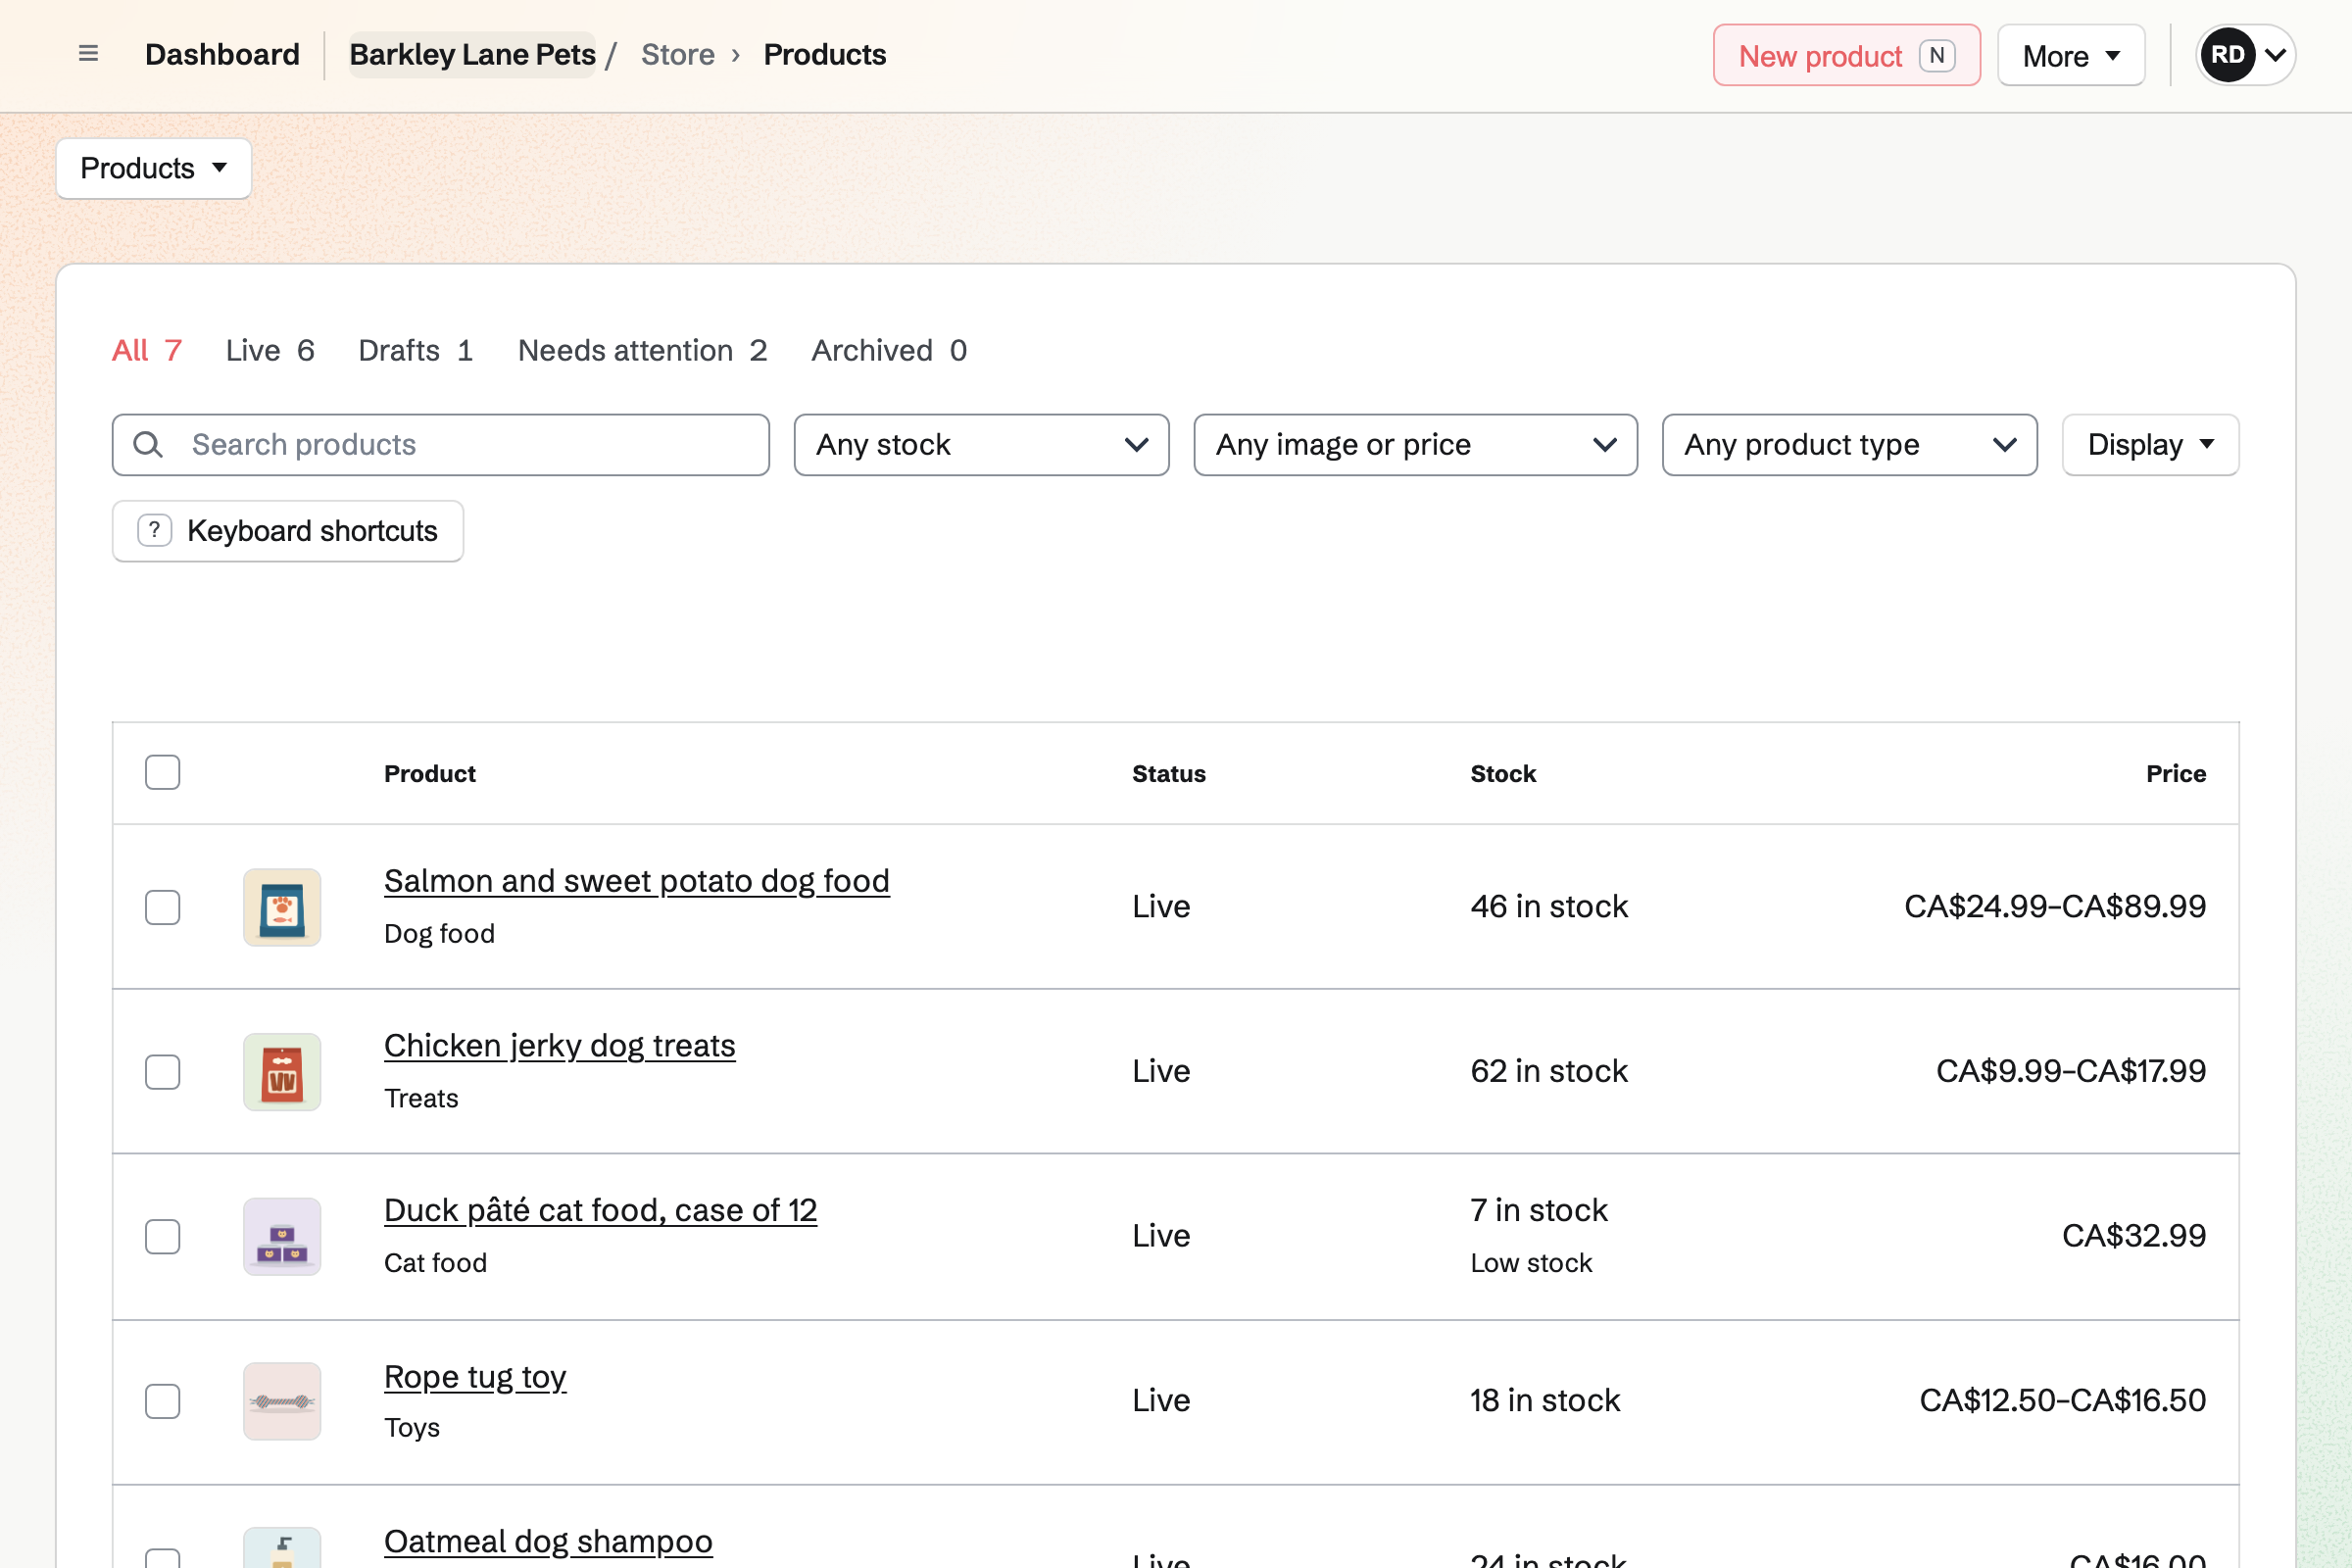Select the Rope tug toy checkbox
Image resolution: width=2352 pixels, height=1568 pixels.
point(162,1401)
